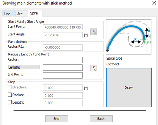Screen dimensions: 158x125
Task: Enable the Step Radius checkbox
Action: 10,95
